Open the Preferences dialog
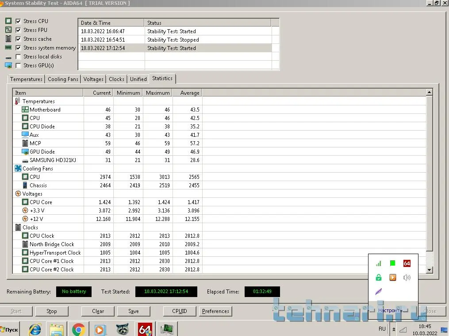Image resolution: width=449 pixels, height=336 pixels. [x=215, y=311]
